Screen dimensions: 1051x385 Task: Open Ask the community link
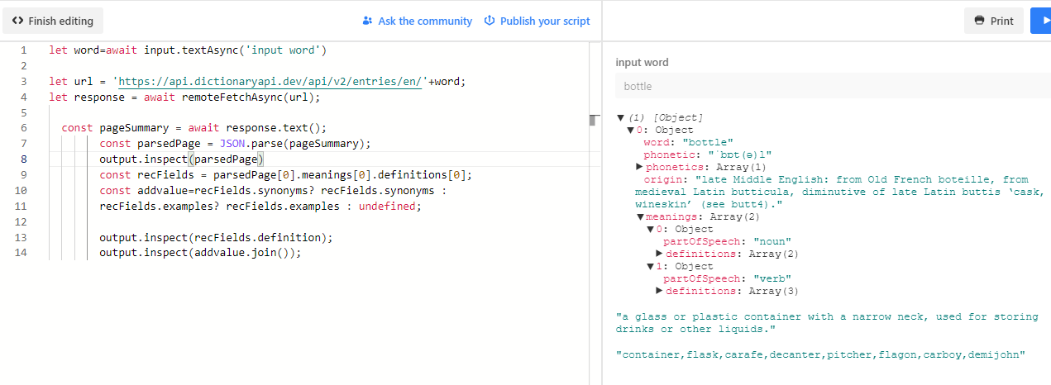(x=418, y=21)
